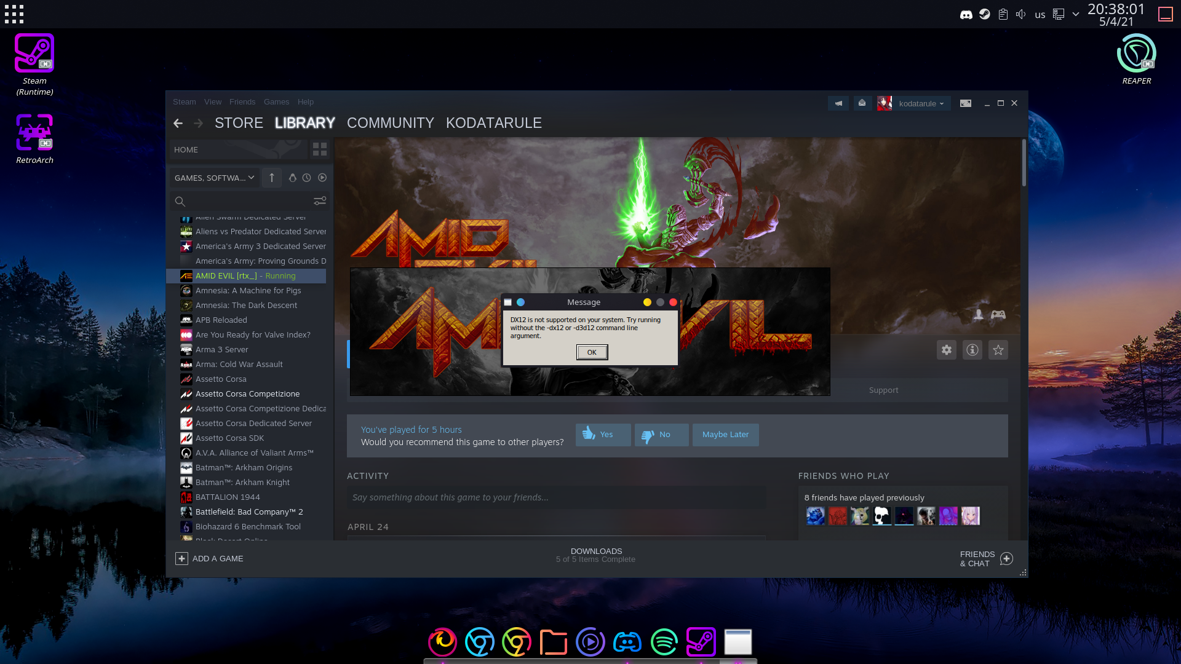
Task: Switch to the STORE tab
Action: point(239,123)
